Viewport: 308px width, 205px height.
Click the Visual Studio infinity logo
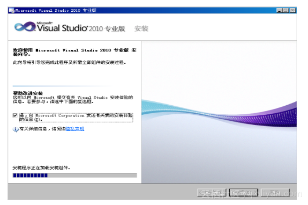point(25,27)
